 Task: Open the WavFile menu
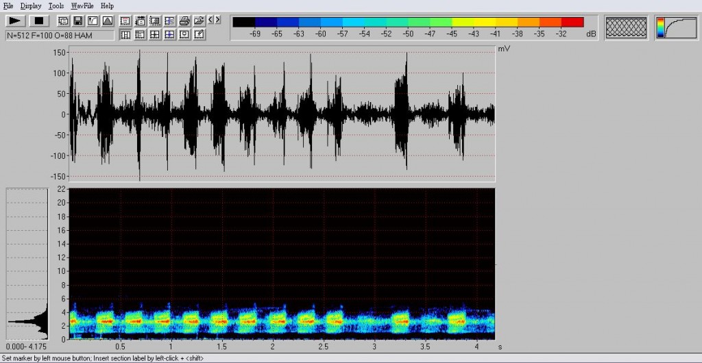(x=82, y=5)
